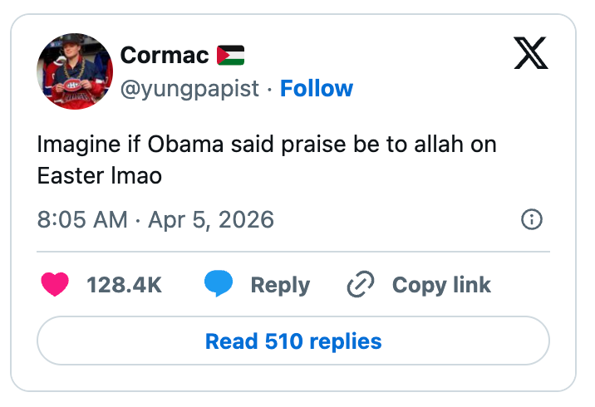Follow the @yungpapist account
This screenshot has height=407, width=595.
(317, 88)
